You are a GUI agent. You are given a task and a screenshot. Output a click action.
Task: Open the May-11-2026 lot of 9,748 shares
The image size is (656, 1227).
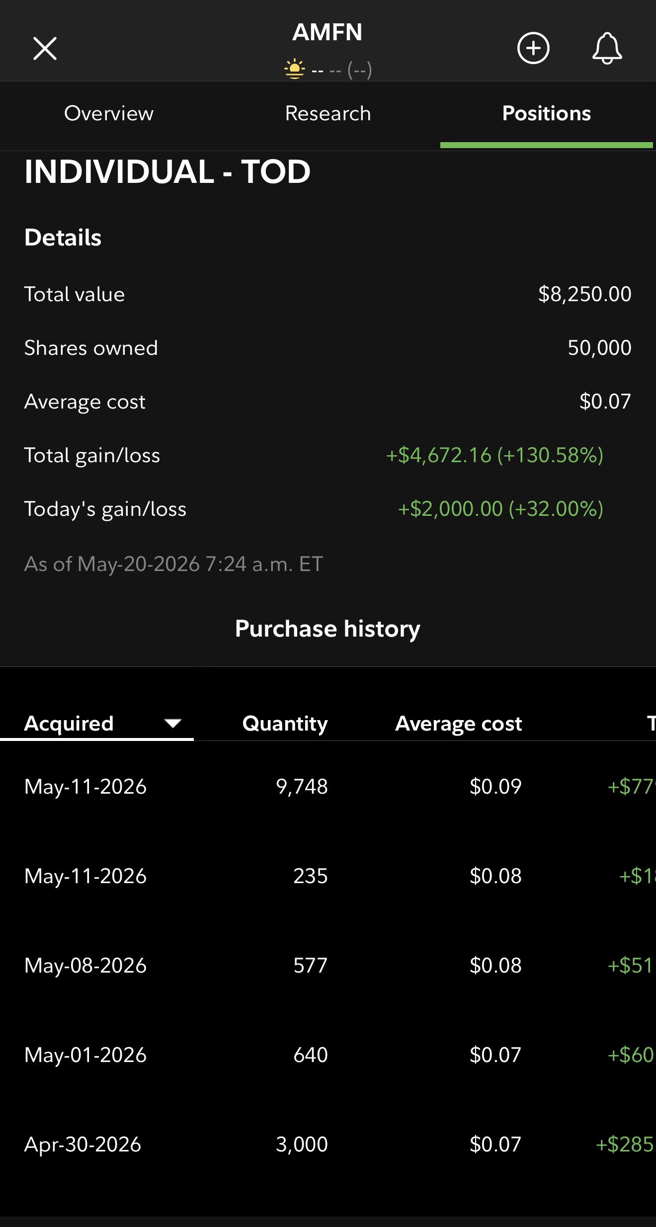point(328,787)
